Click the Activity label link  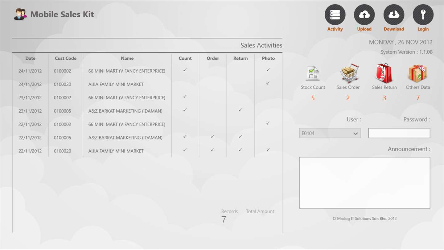(335, 29)
